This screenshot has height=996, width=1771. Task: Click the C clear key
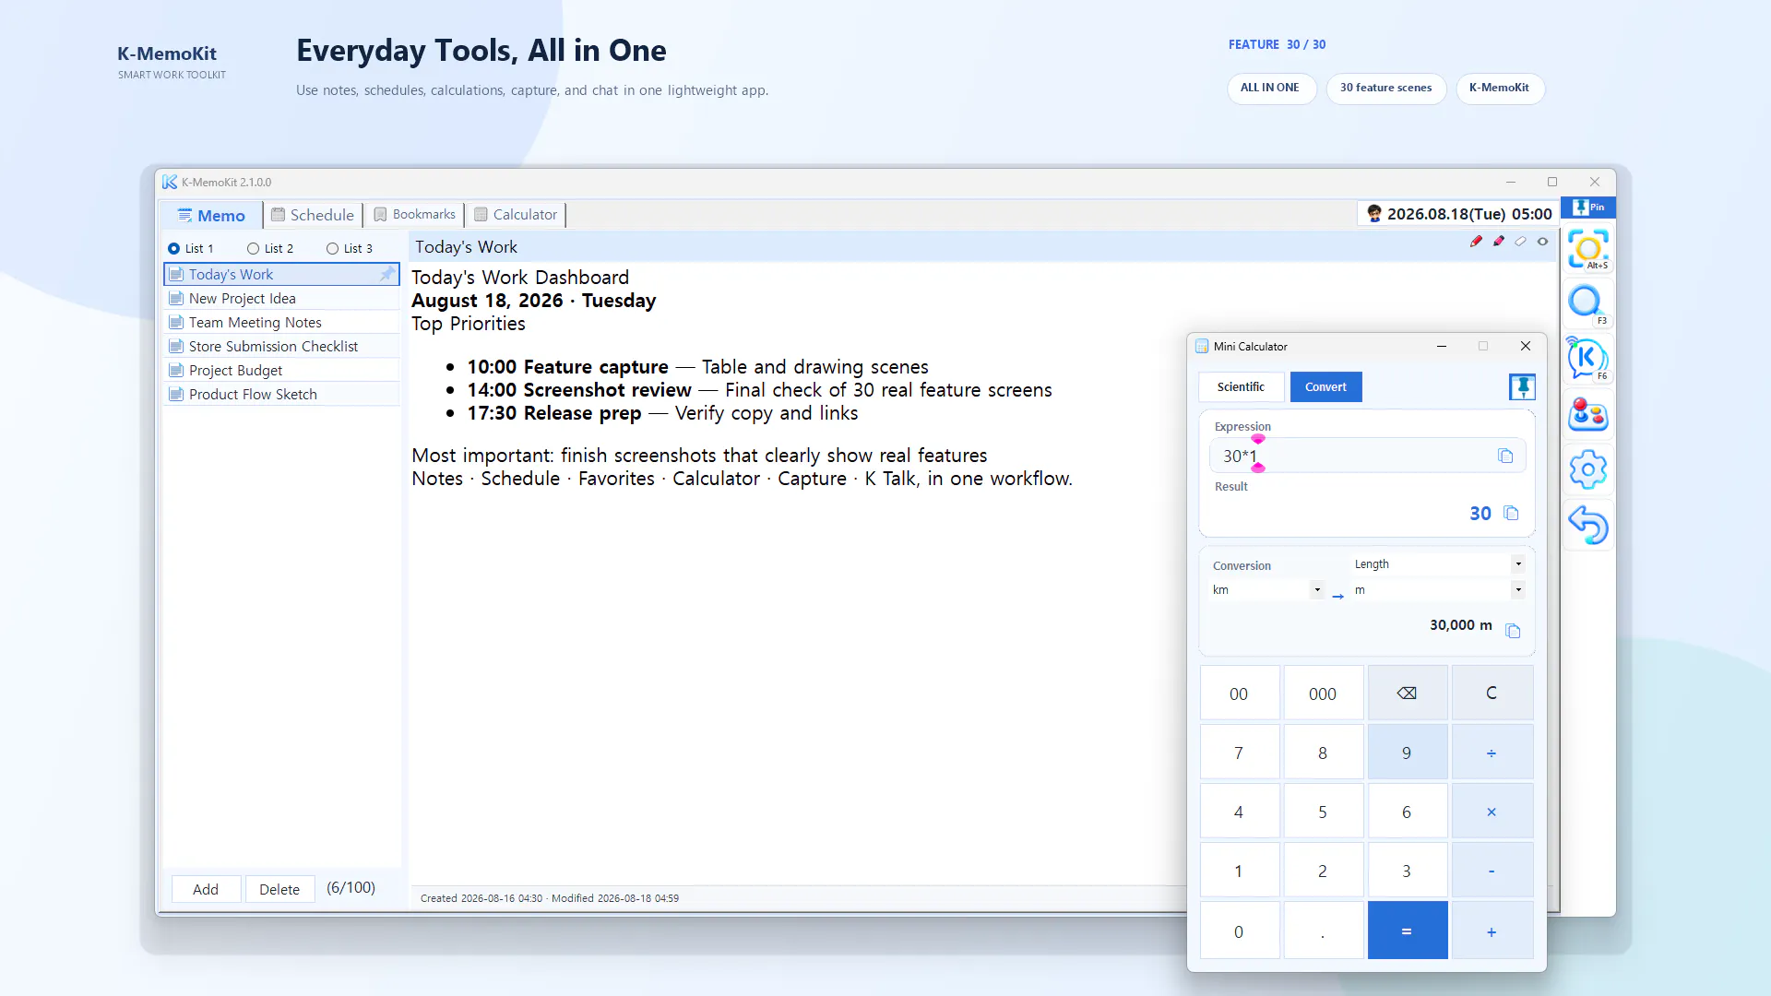tap(1492, 694)
